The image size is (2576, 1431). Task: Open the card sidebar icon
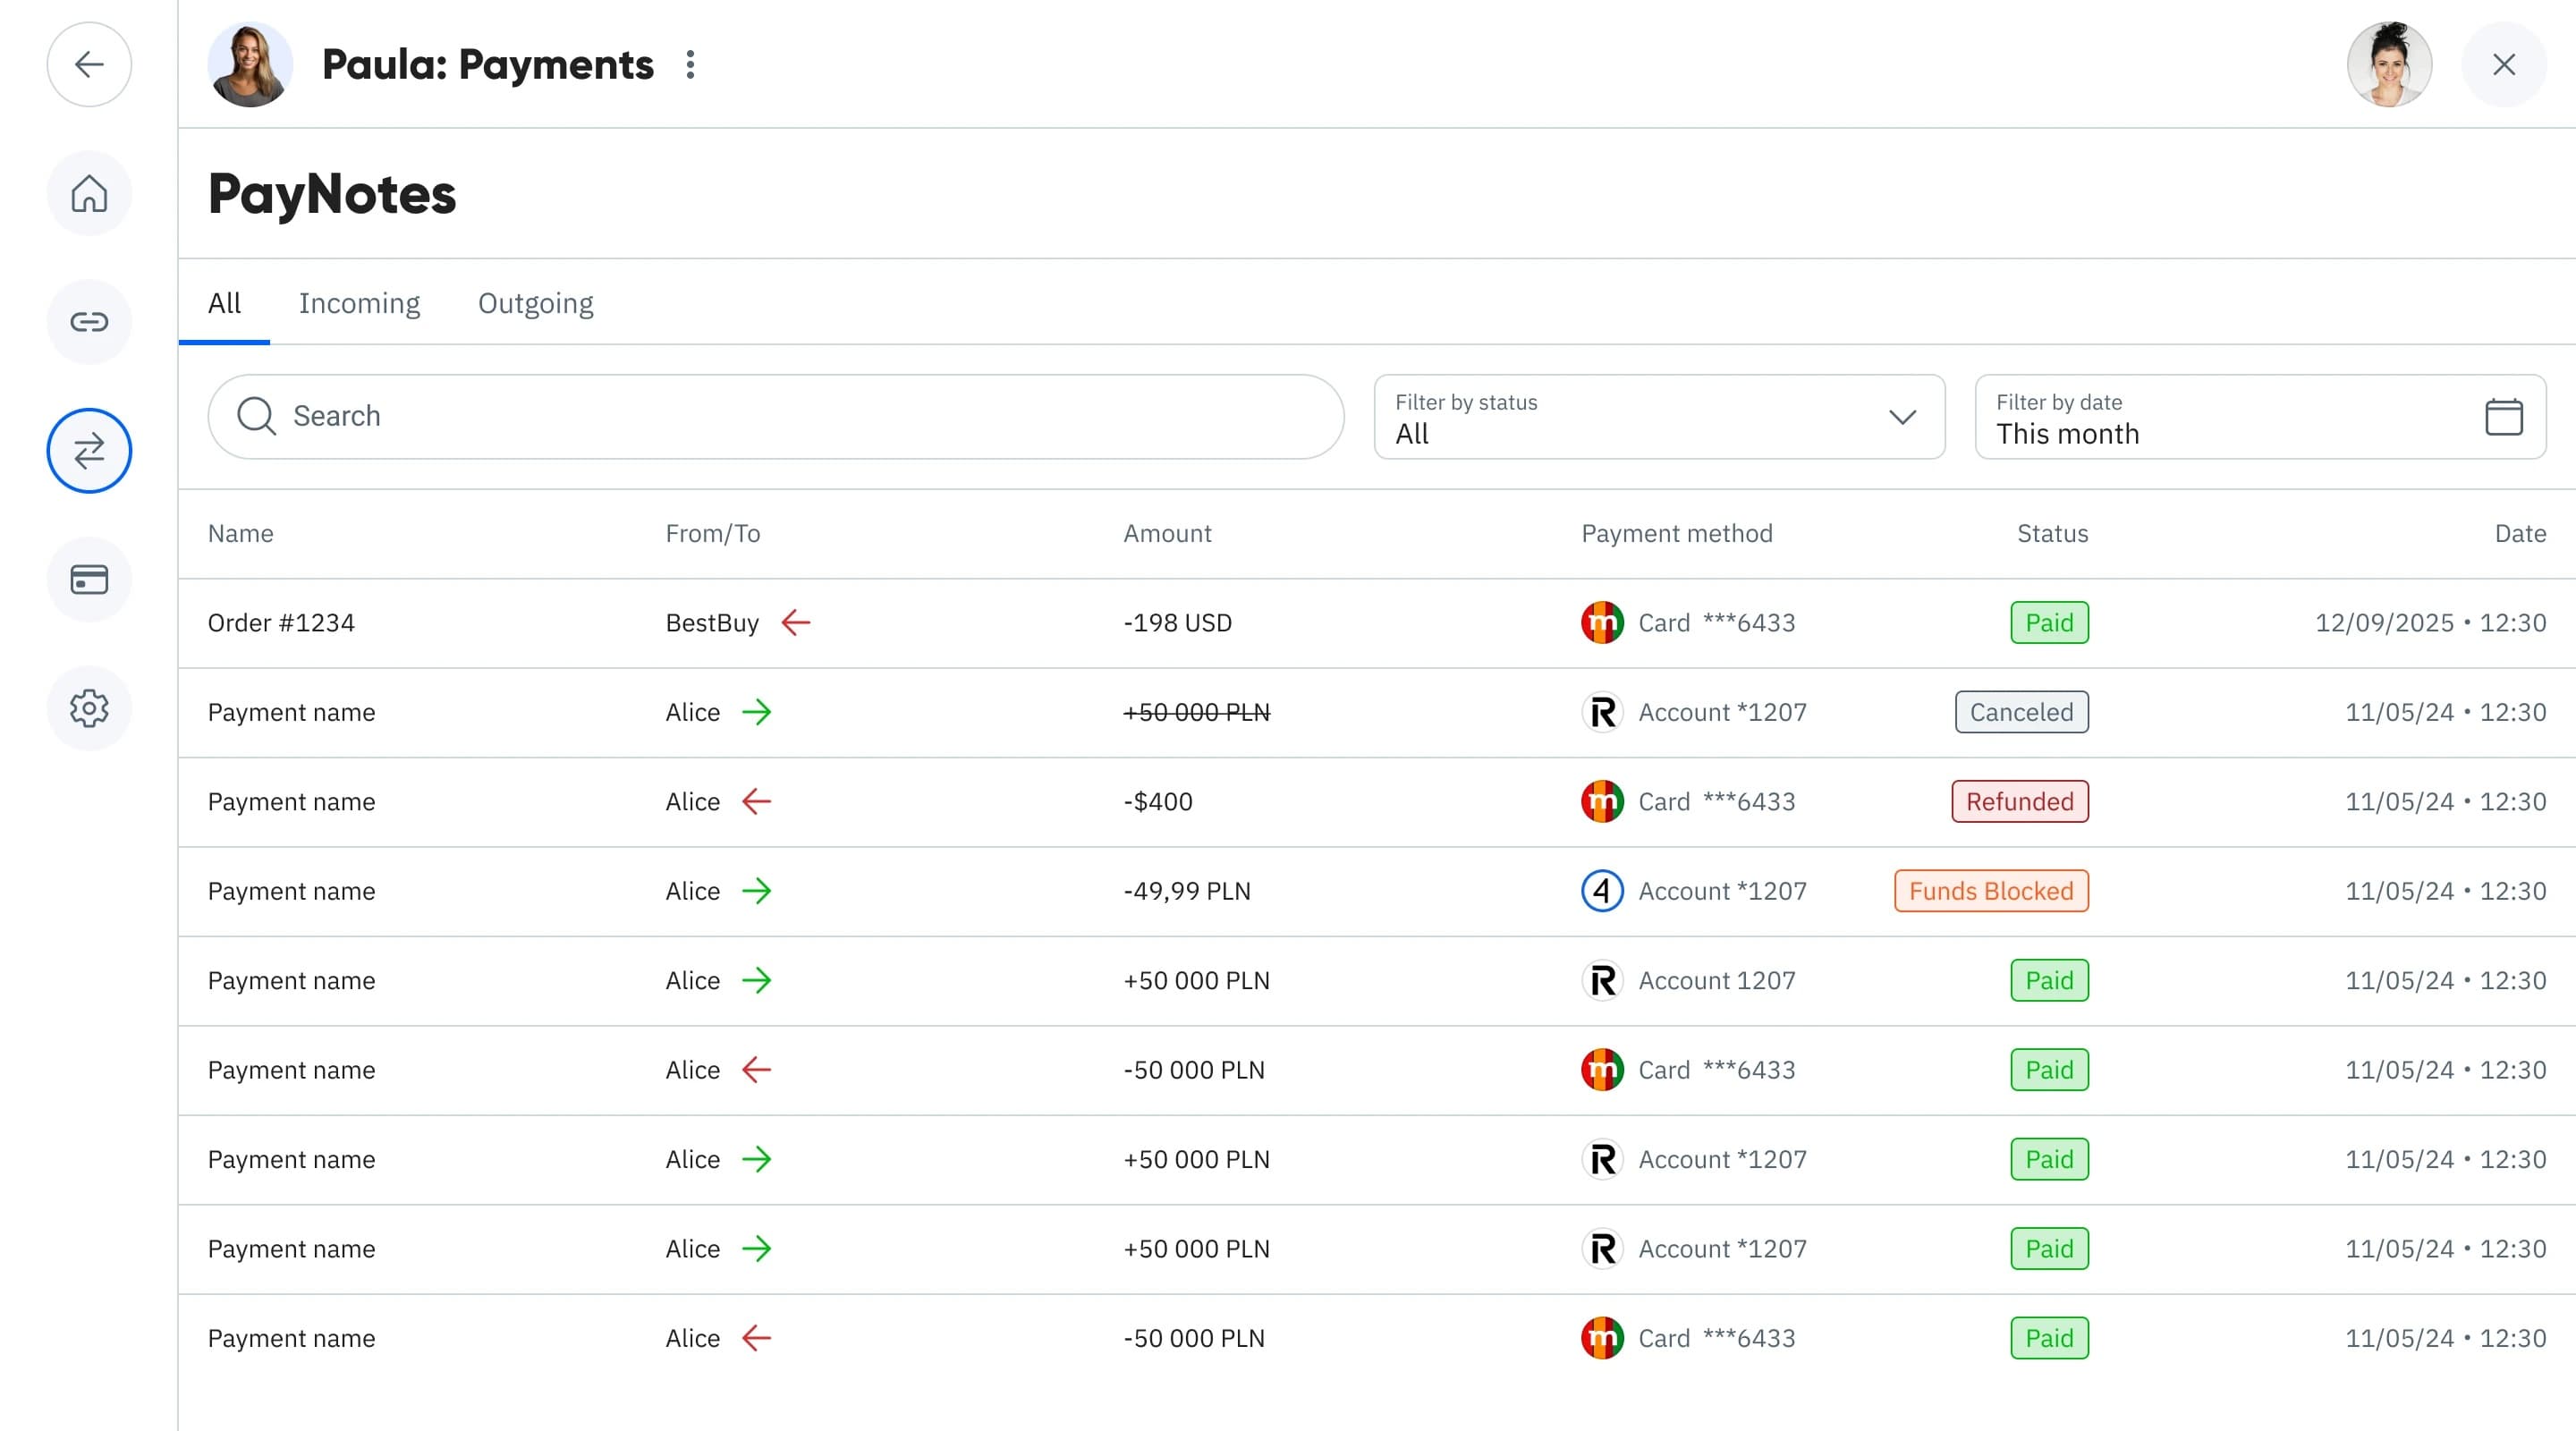[x=89, y=580]
